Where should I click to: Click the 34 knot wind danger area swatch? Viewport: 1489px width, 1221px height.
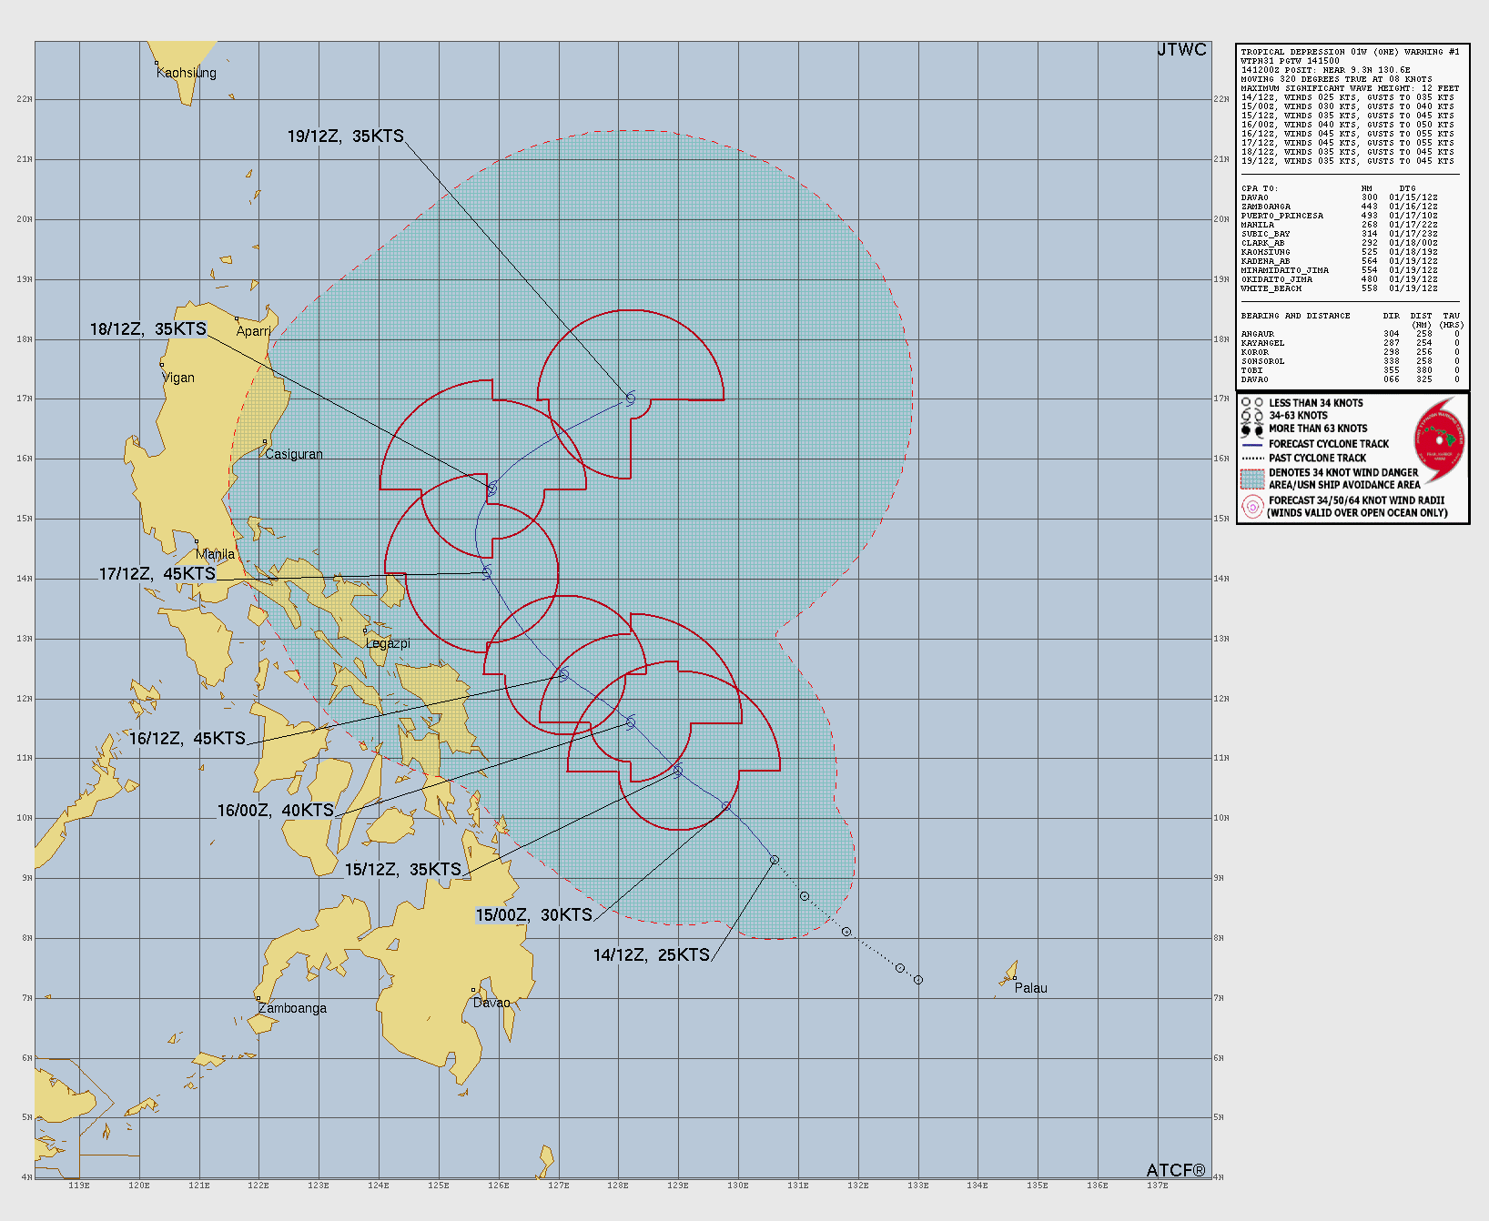click(1252, 479)
